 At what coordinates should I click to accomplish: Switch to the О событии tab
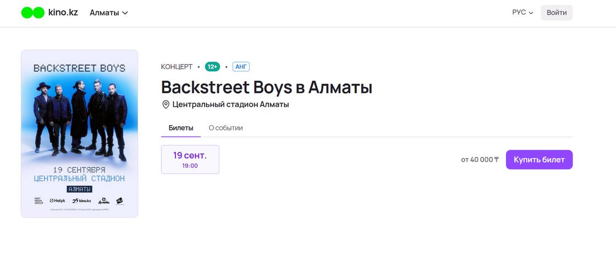(x=226, y=128)
